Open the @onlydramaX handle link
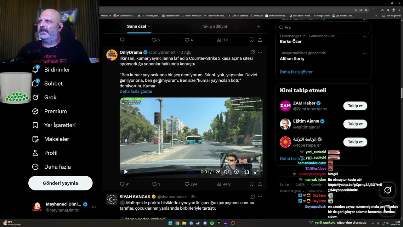Screen dimensions: 403x227 pos(162,52)
